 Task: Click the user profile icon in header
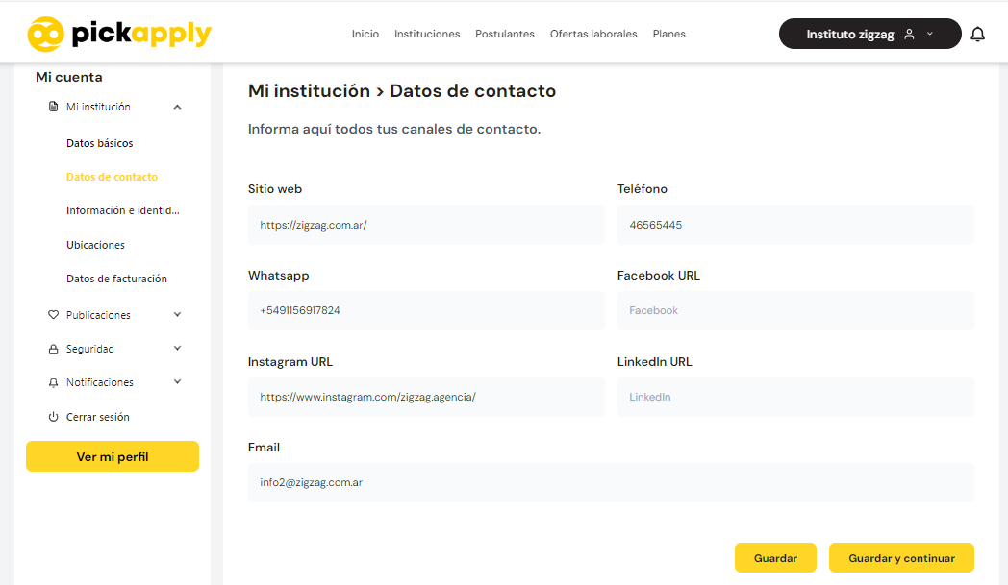pos(909,34)
